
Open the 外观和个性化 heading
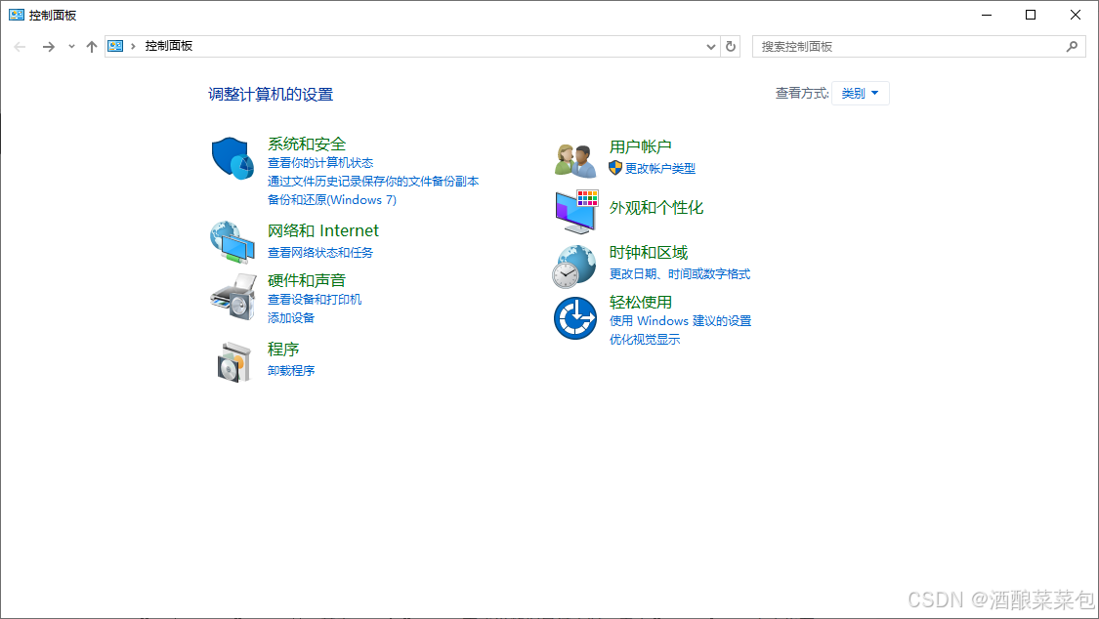[x=656, y=208]
